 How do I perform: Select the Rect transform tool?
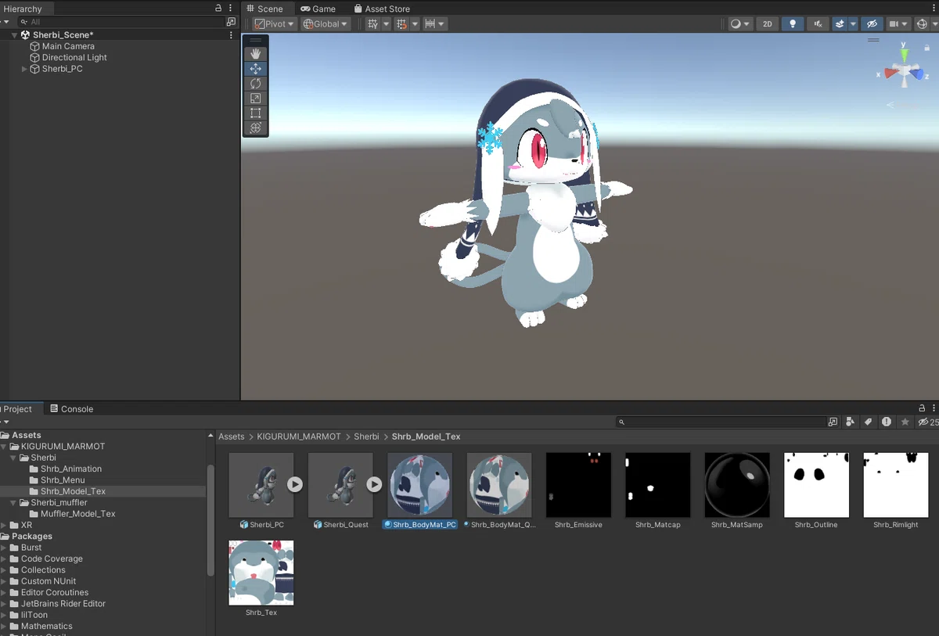click(255, 113)
